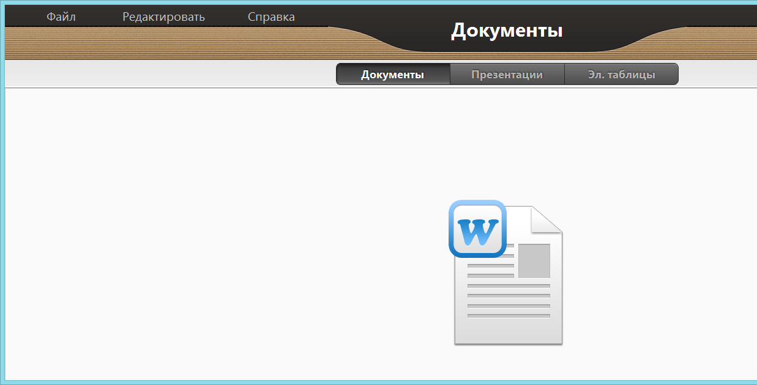757x385 pixels.
Task: Click the blue W badge on document icon
Action: [477, 229]
